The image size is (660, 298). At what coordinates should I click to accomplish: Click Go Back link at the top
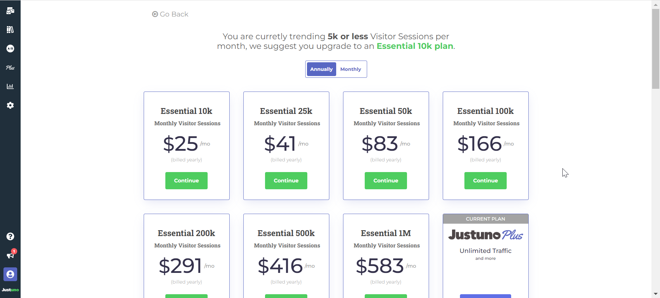(x=170, y=14)
